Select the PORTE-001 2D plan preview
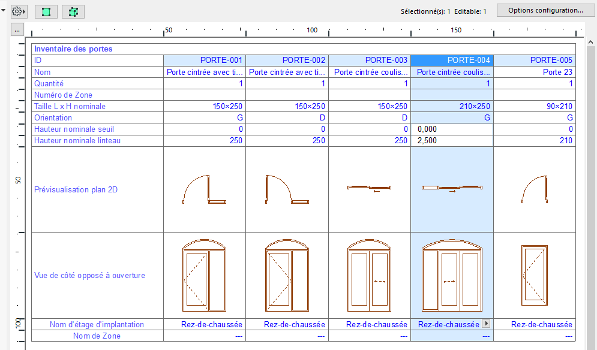This screenshot has width=597, height=350. 204,189
